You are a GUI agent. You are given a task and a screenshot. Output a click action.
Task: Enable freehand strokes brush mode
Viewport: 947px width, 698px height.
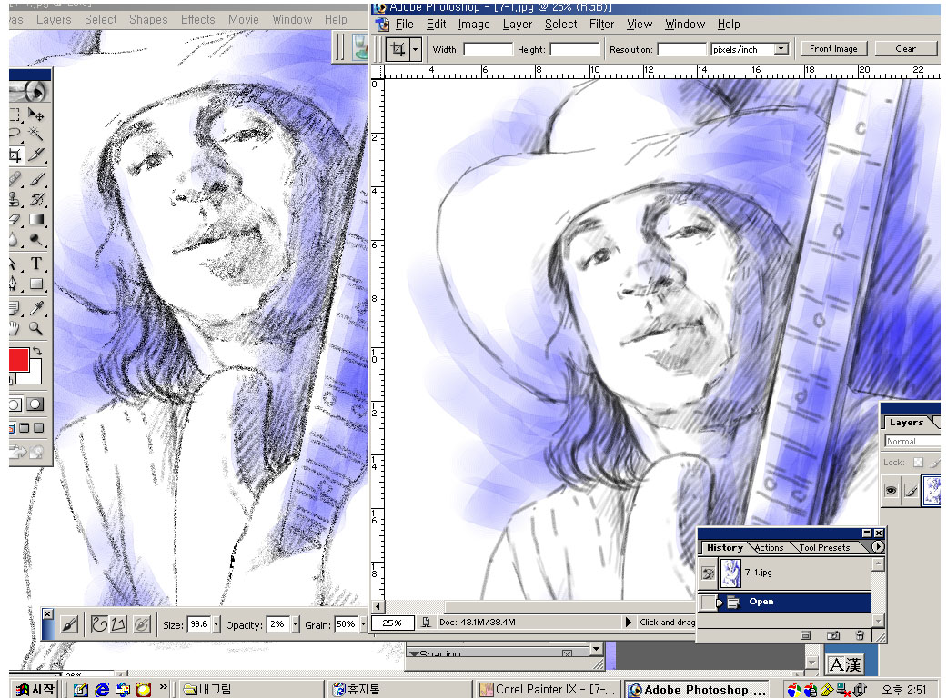[x=98, y=624]
